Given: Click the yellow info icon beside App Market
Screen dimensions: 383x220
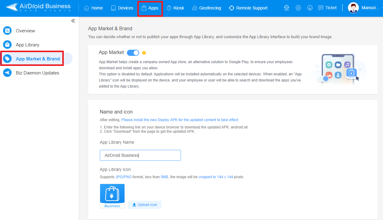Looking at the screenshot, I should [144, 52].
